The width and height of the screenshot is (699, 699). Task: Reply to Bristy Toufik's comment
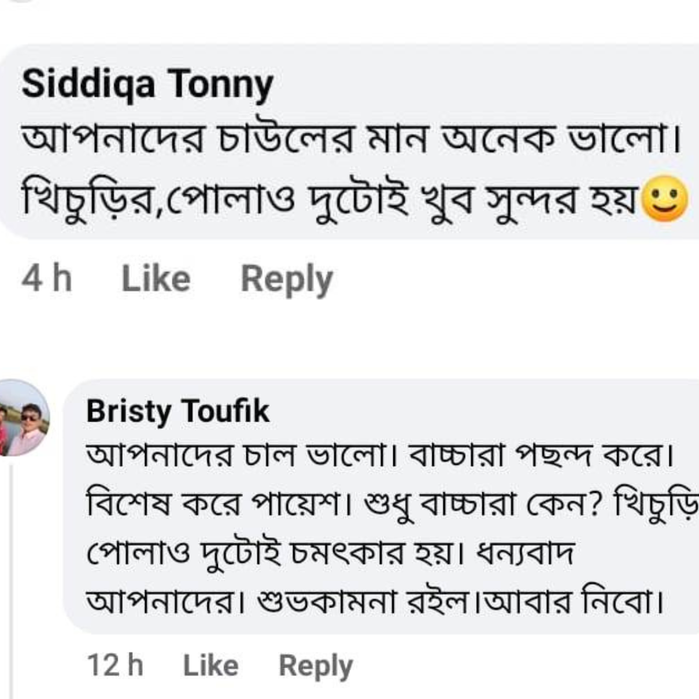point(316,665)
